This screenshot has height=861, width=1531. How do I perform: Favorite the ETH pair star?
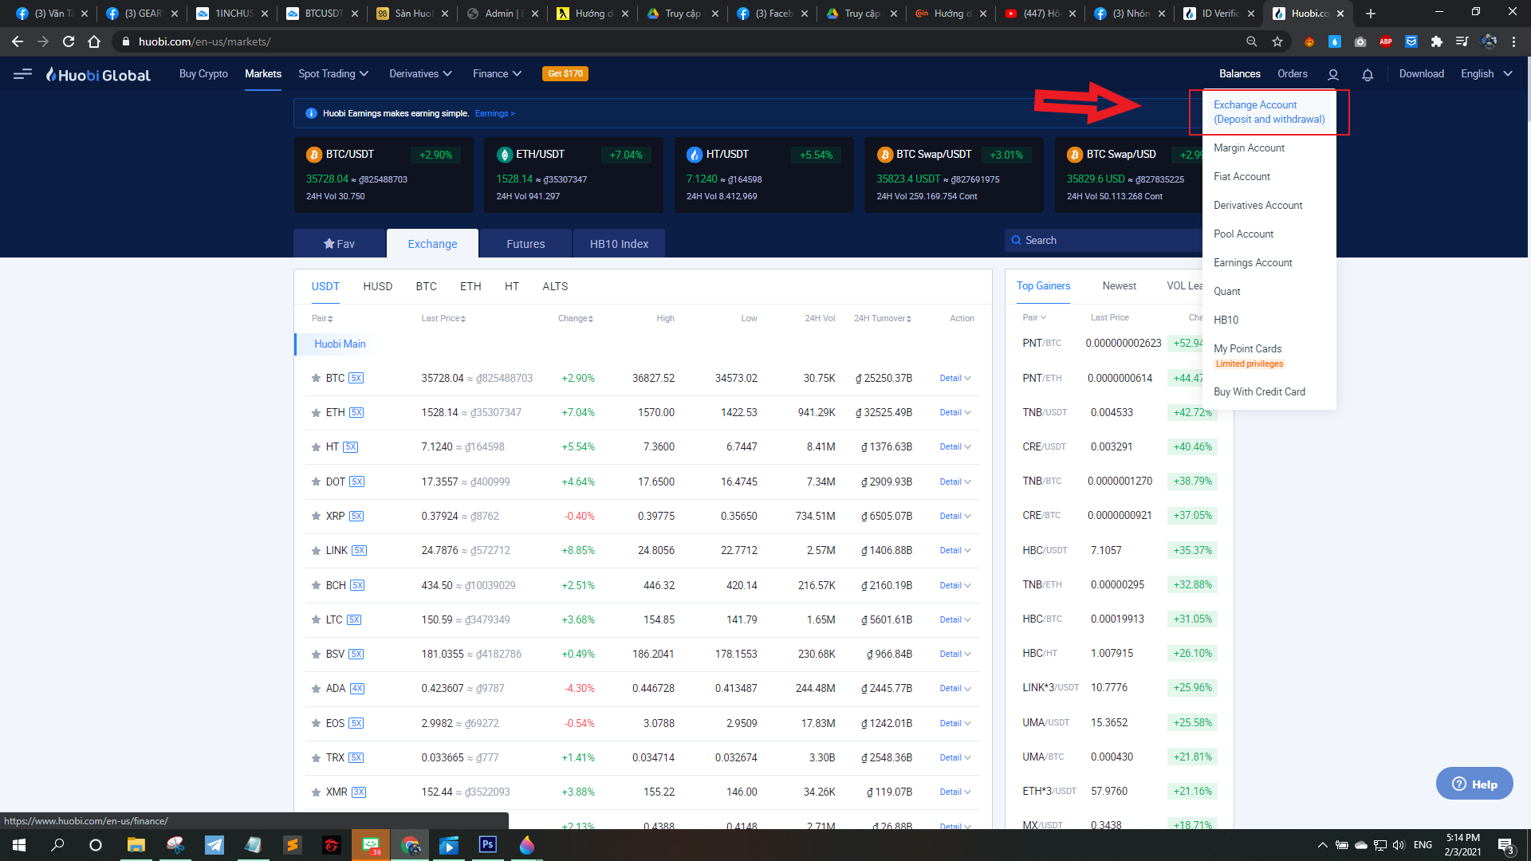[x=316, y=413]
